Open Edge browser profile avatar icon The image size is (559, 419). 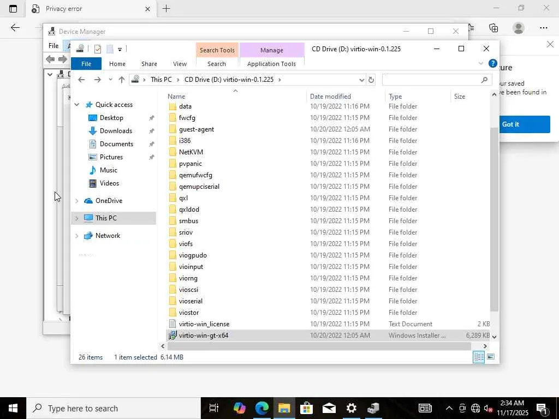pos(519,28)
